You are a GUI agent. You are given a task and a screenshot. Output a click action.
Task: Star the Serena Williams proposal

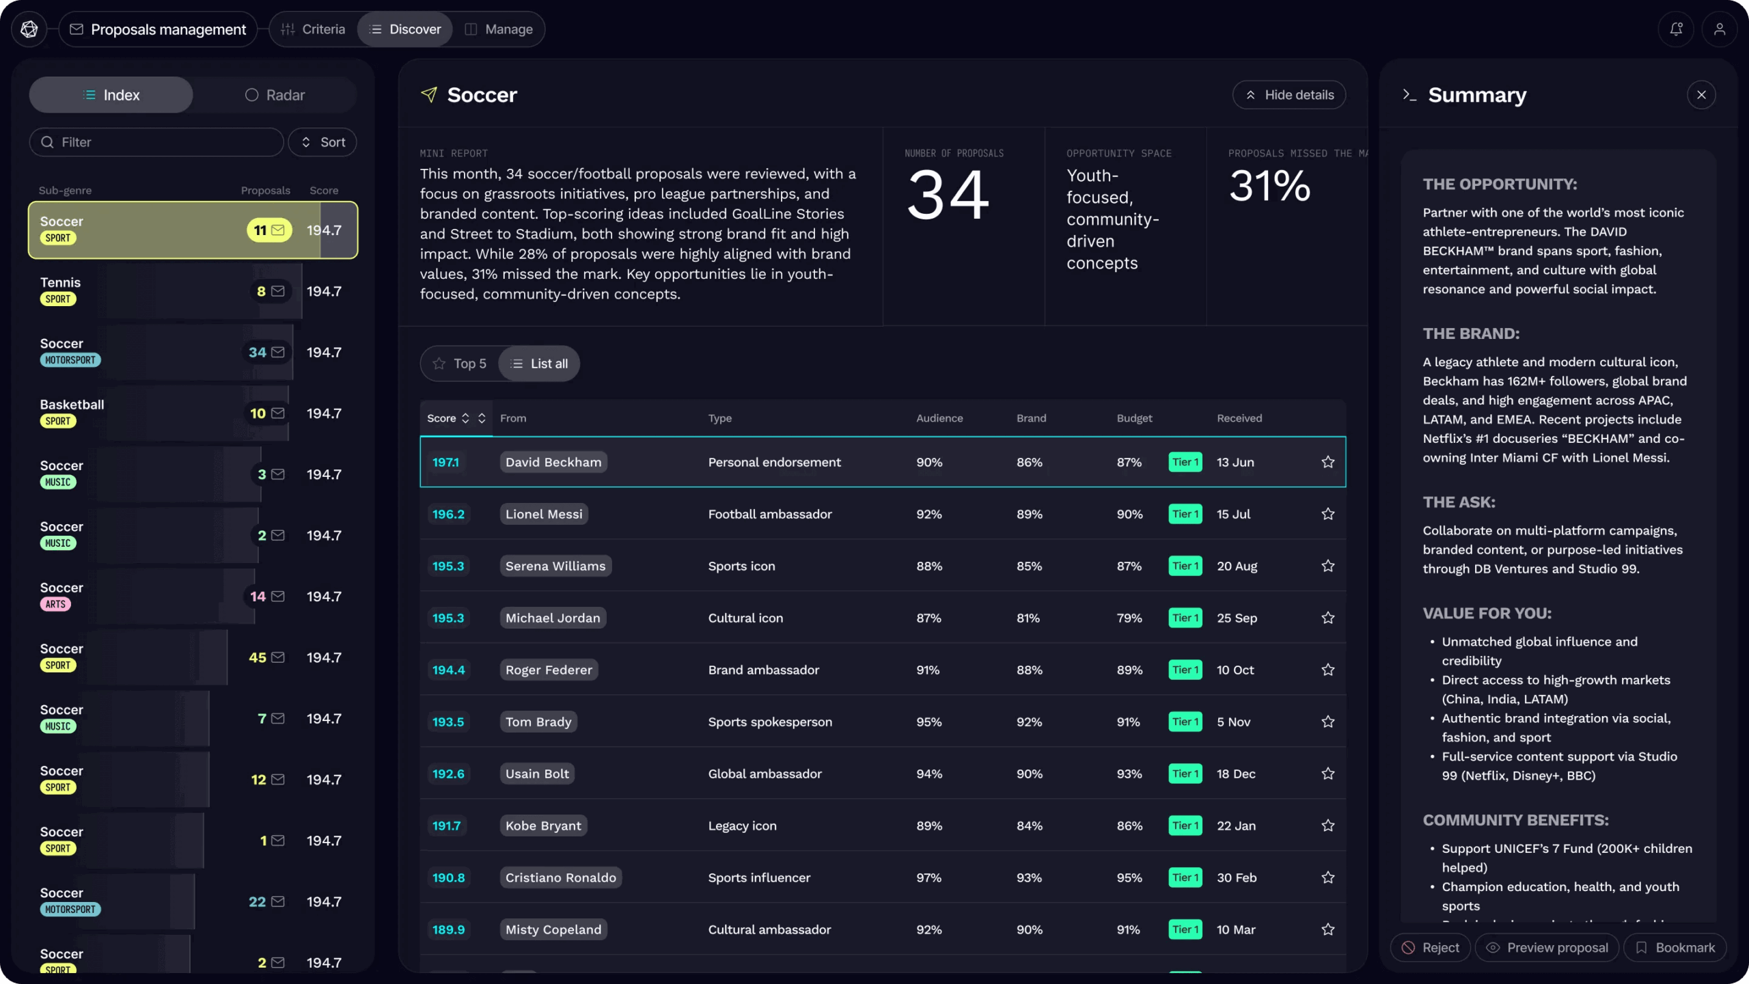[x=1327, y=566]
